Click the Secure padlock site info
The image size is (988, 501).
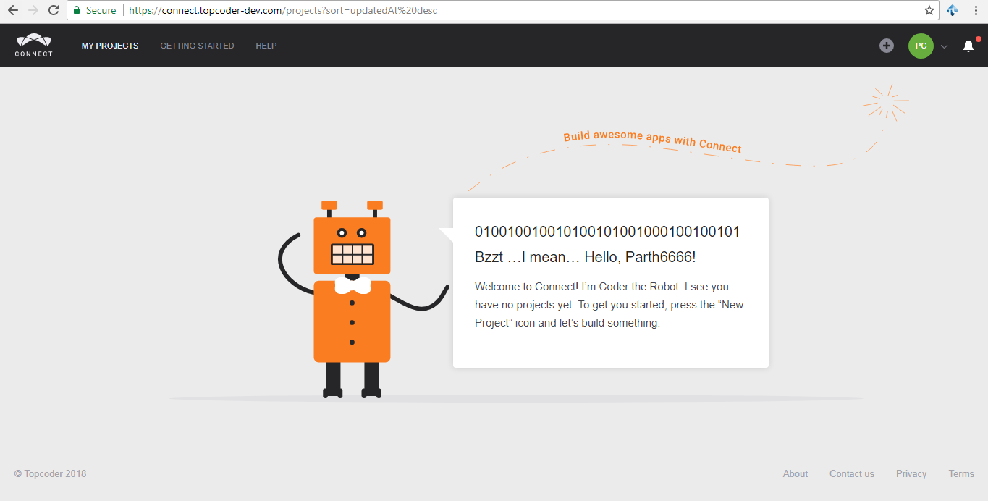coord(95,10)
